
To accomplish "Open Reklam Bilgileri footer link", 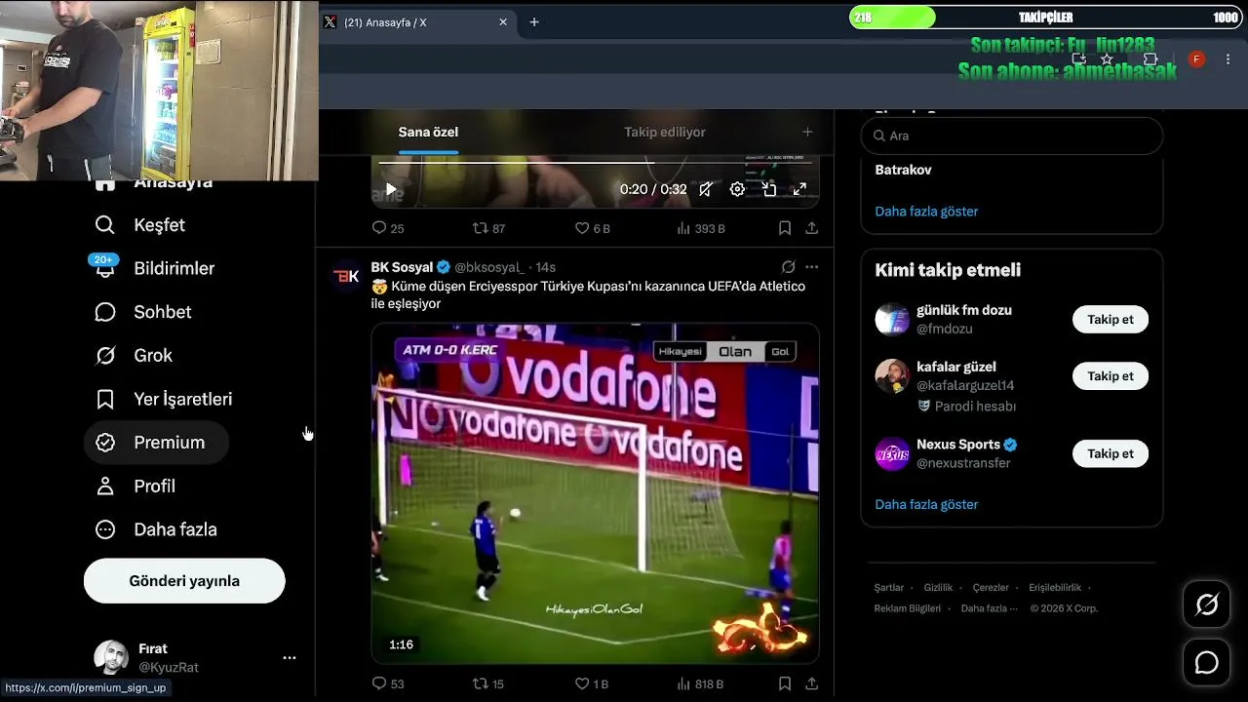I will click(908, 608).
